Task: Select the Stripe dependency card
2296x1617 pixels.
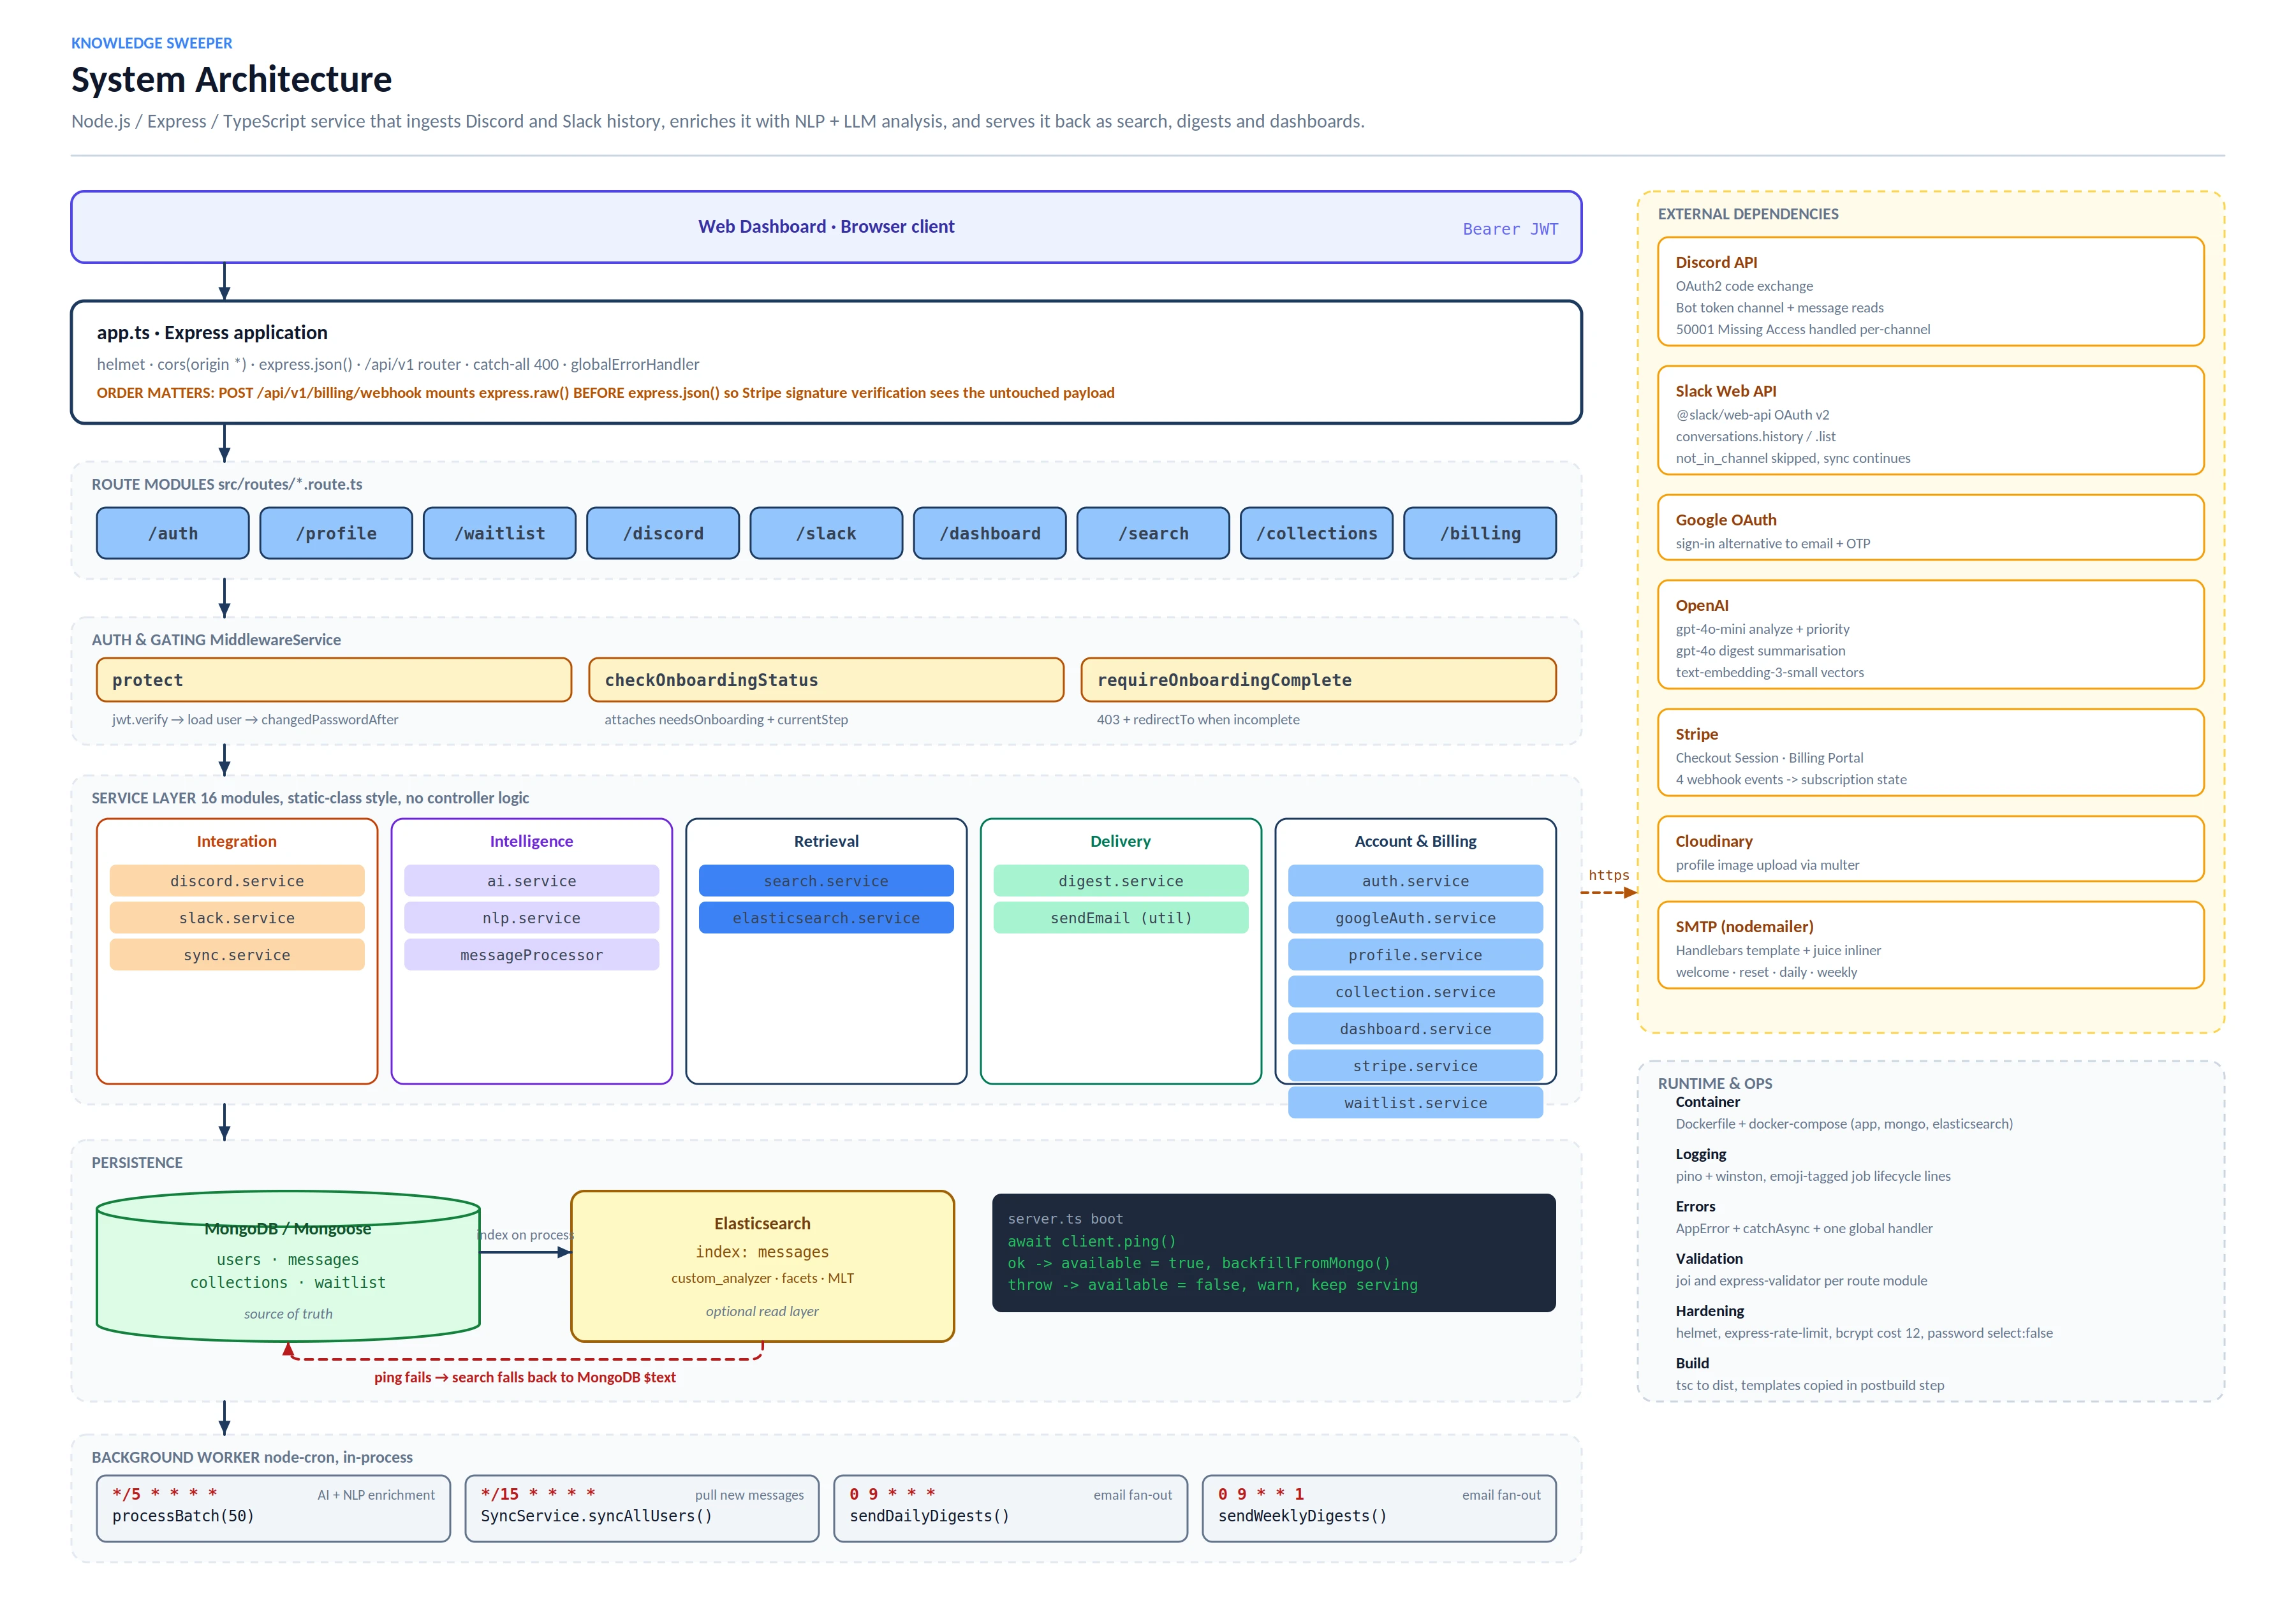Action: [x=1930, y=753]
